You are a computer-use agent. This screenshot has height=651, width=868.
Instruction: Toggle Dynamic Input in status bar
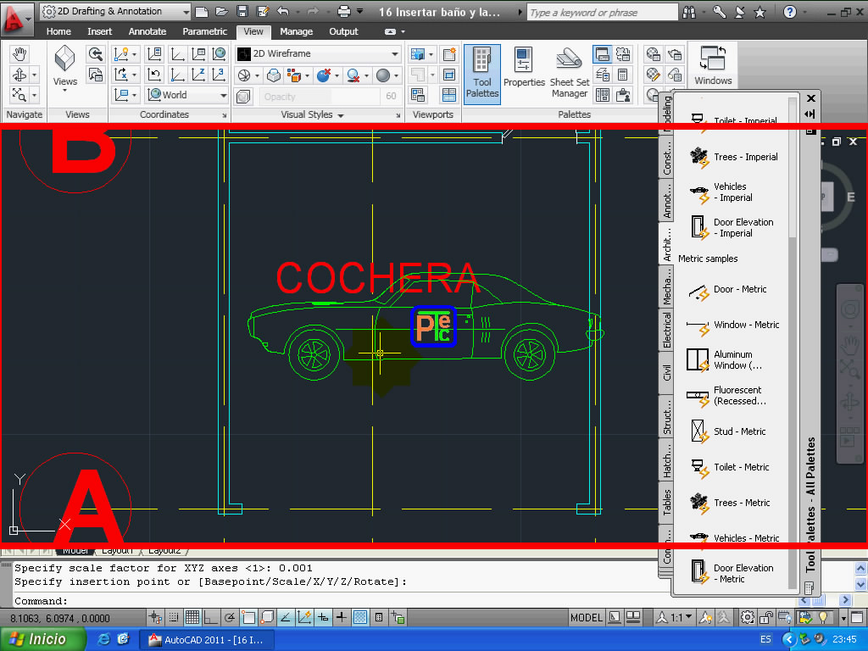323,617
